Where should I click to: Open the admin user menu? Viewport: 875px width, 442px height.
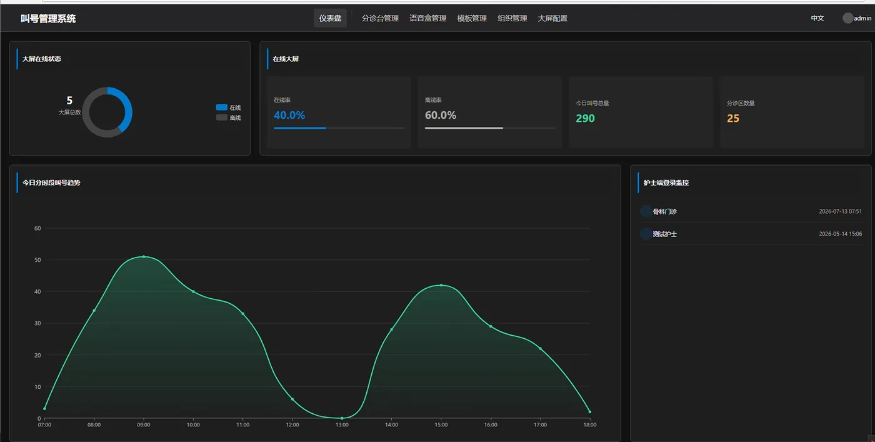click(x=857, y=18)
